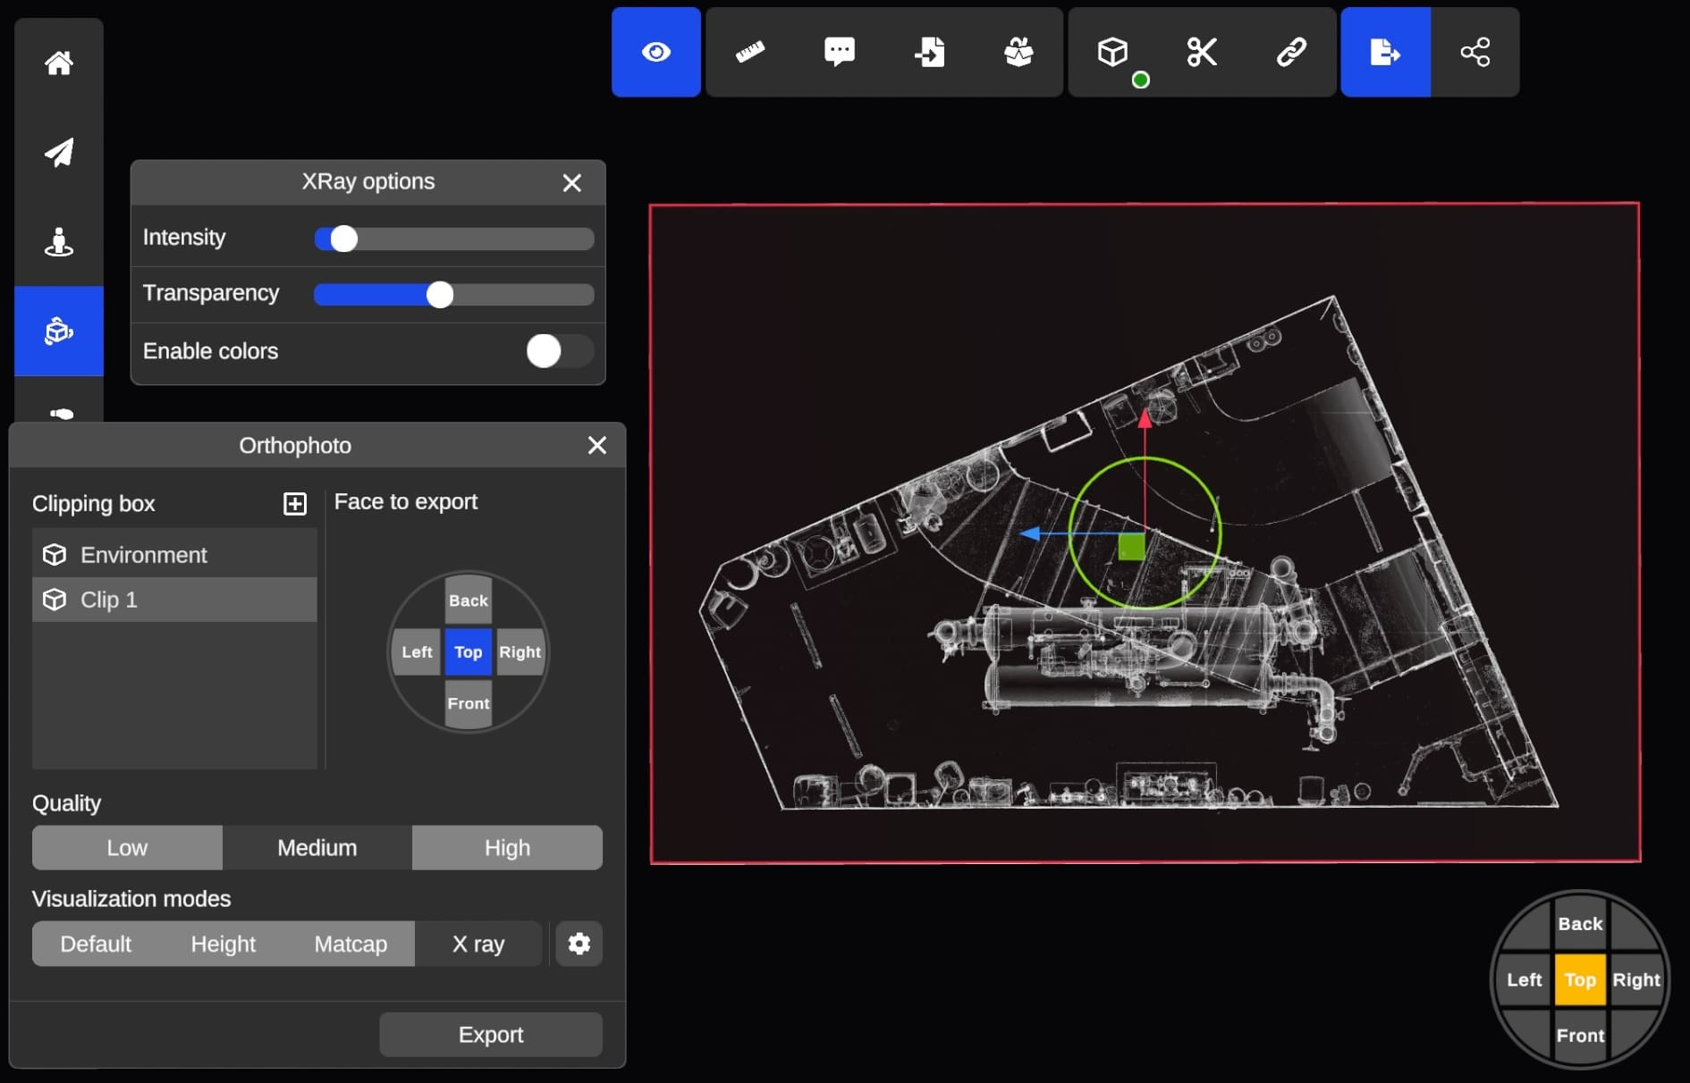Open the share icon in top toolbar

1475,53
